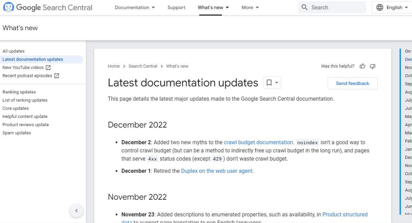
Task: Click the noindex code snippet
Action: point(308,142)
